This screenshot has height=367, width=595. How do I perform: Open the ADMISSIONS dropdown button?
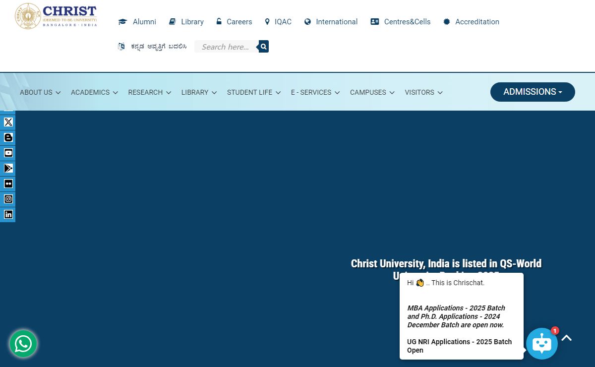click(533, 92)
